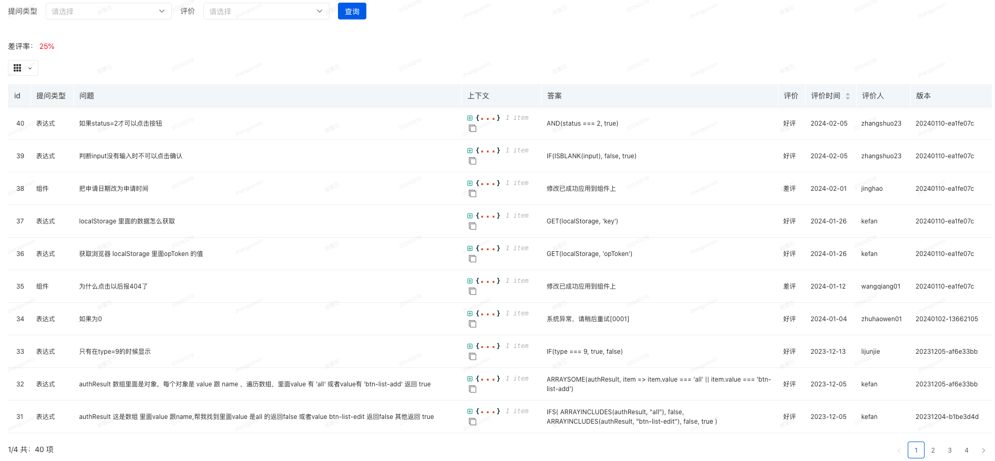
Task: Copy context JSON in row 38
Action: (473, 193)
